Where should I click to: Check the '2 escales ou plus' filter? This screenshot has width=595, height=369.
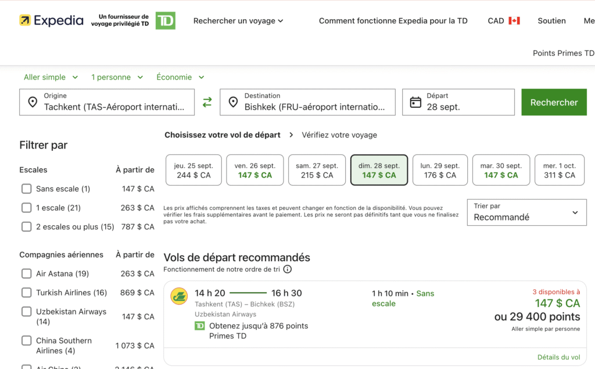tap(26, 226)
